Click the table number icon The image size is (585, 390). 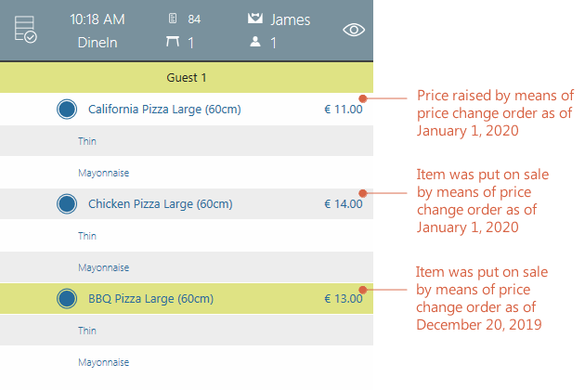click(172, 43)
